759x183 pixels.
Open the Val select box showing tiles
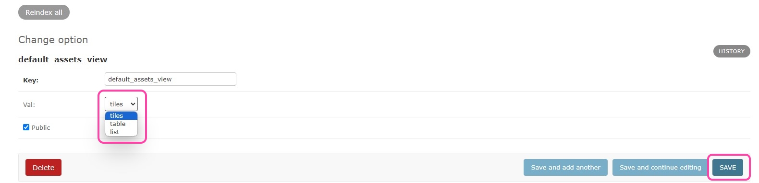pos(121,104)
